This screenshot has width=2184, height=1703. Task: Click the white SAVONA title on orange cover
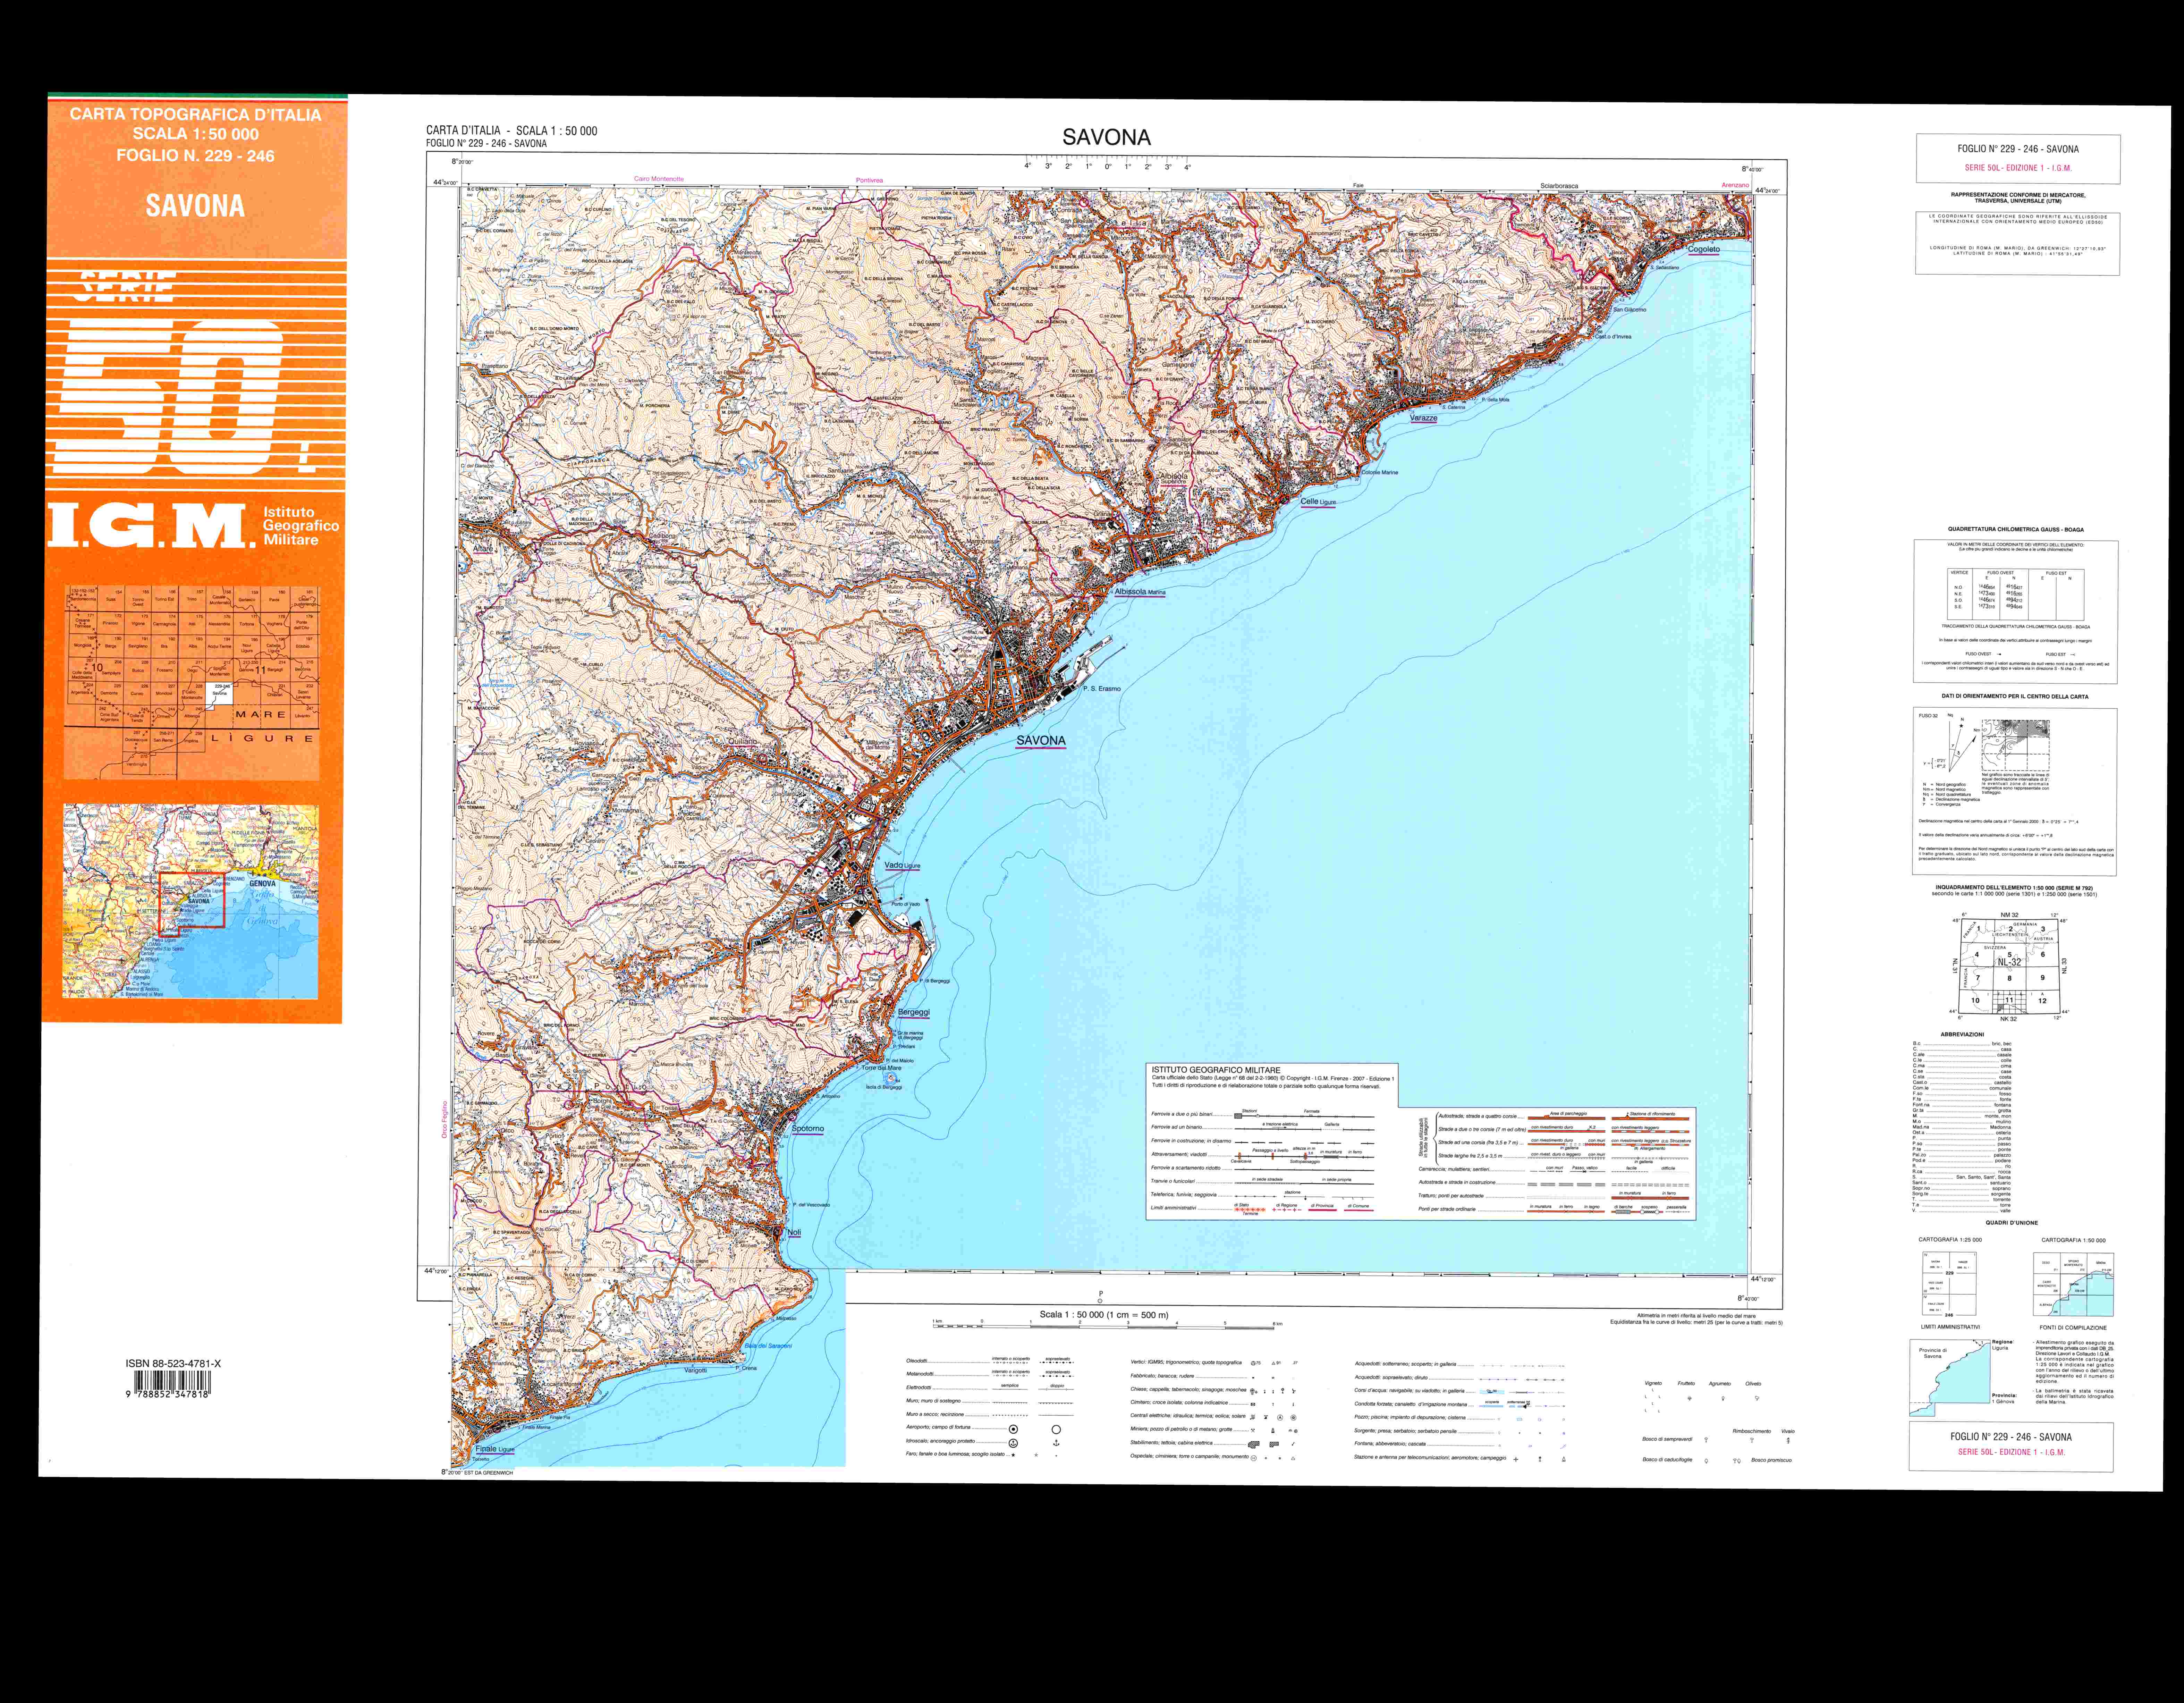195,206
